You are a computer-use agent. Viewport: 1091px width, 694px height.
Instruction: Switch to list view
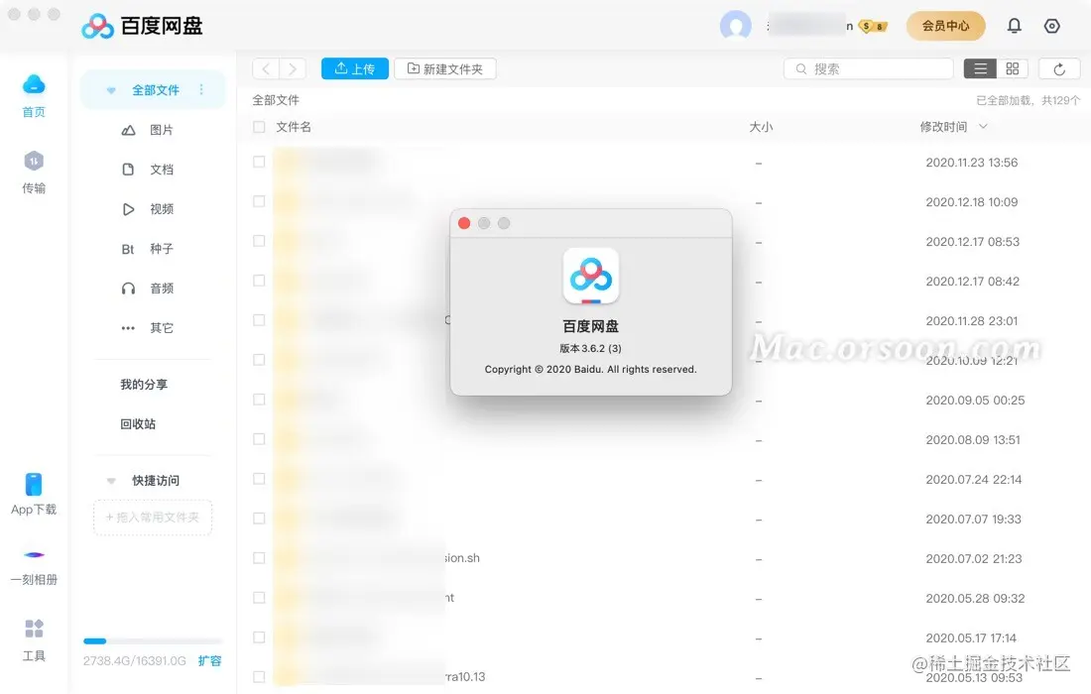click(980, 68)
